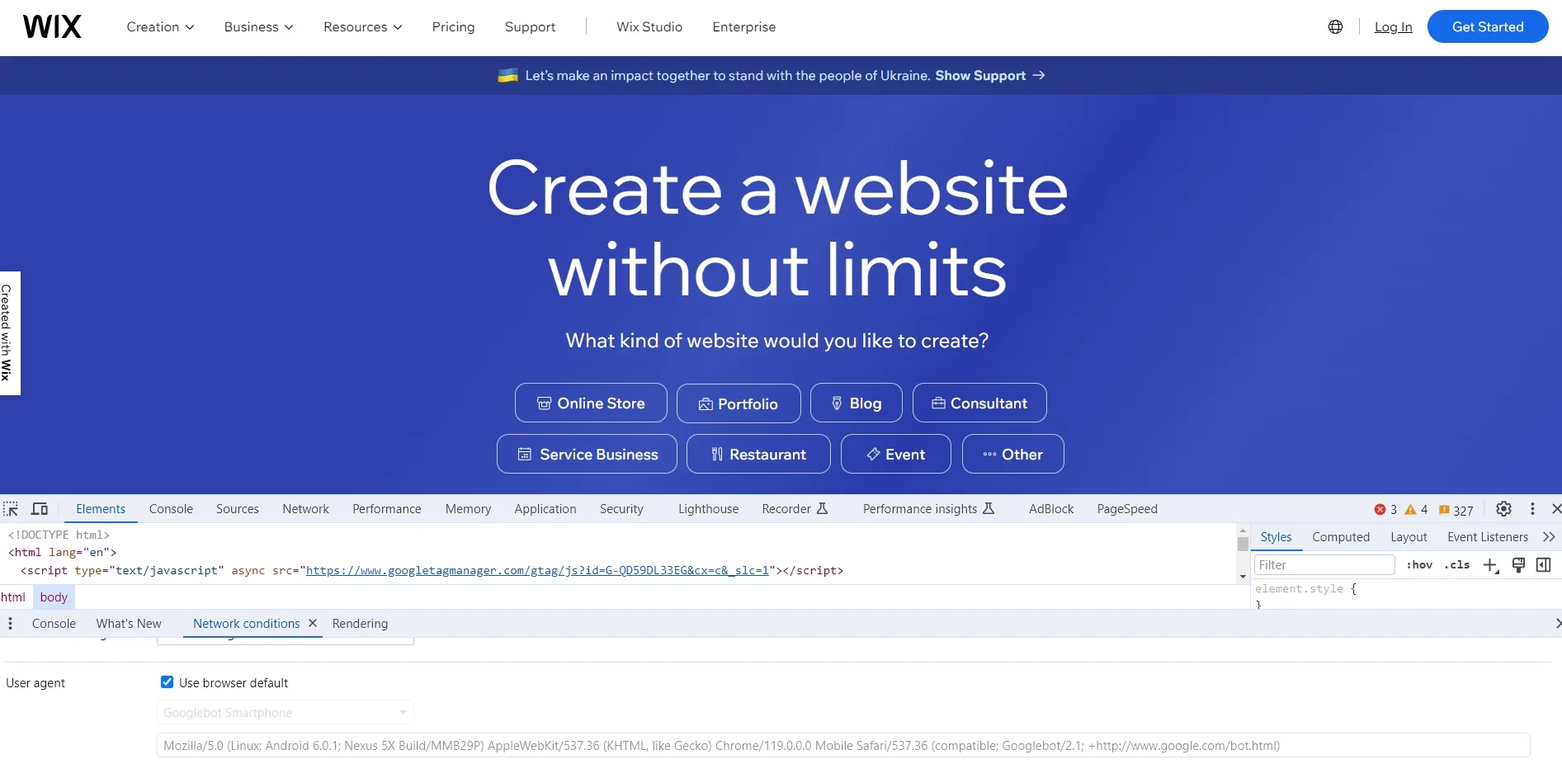This screenshot has width=1562, height=764.
Task: Toggle the device toolbar icon
Action: (x=40, y=509)
